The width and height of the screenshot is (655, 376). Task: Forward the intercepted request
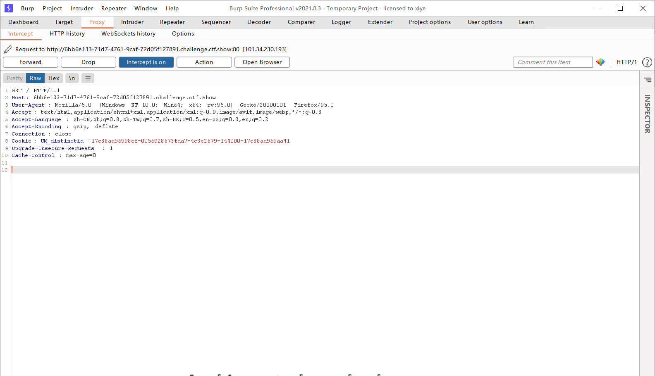tap(31, 62)
